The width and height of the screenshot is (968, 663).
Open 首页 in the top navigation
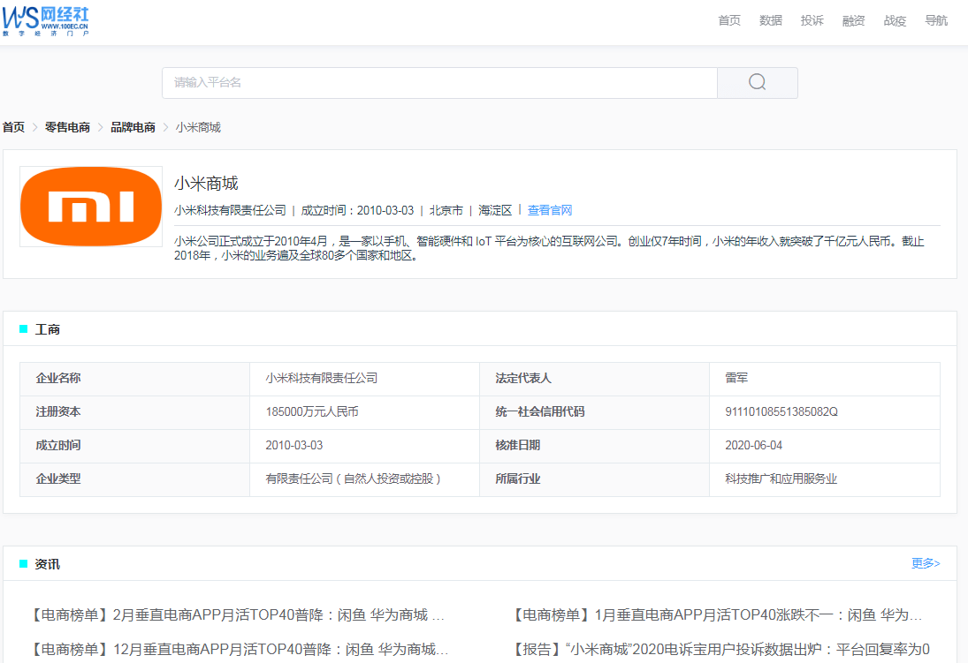click(x=729, y=20)
